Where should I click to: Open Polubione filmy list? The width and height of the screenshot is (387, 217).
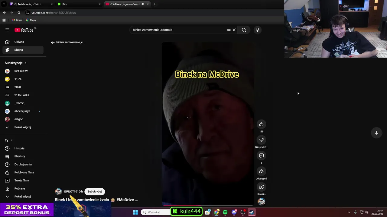click(x=23, y=172)
